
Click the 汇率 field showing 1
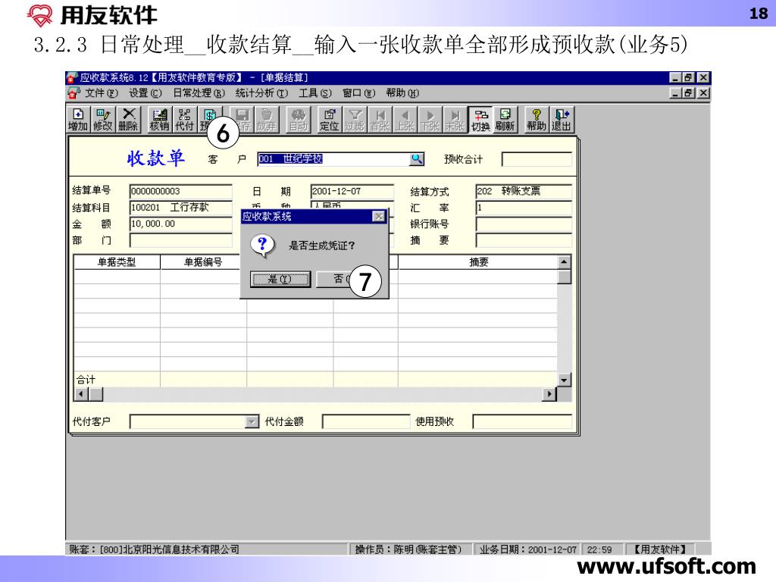(524, 208)
